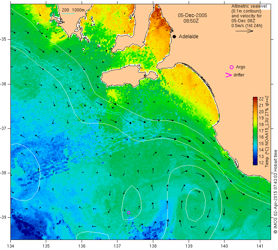Click the colorbar value label 20
278x250 pixels.
point(261,112)
